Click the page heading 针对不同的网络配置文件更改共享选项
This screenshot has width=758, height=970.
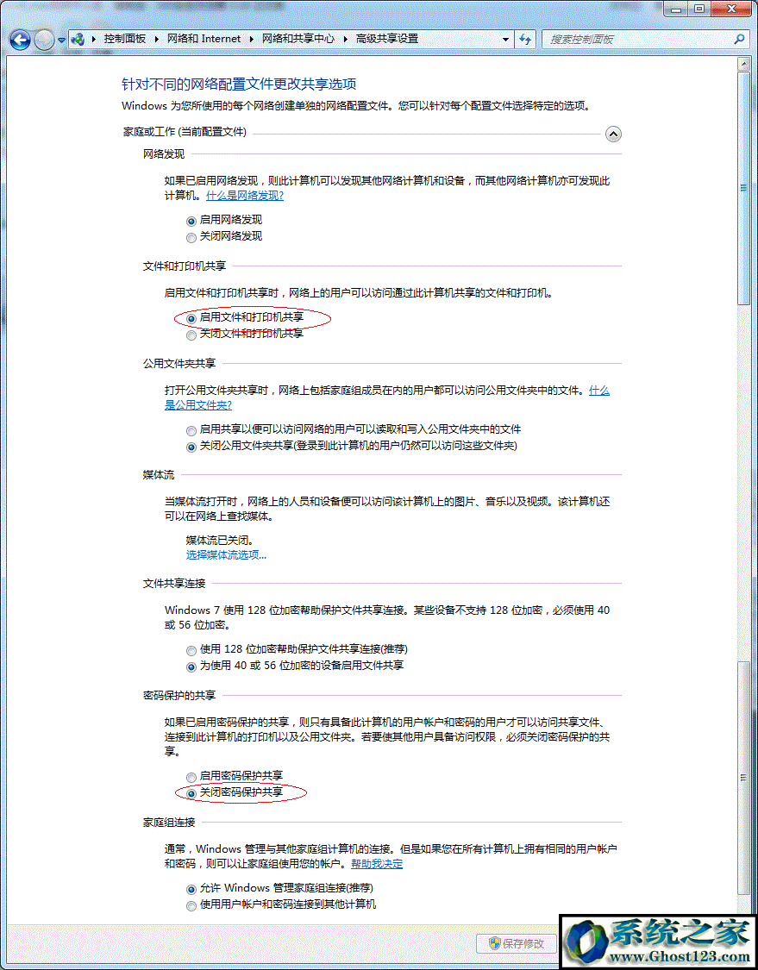pyautogui.click(x=239, y=84)
